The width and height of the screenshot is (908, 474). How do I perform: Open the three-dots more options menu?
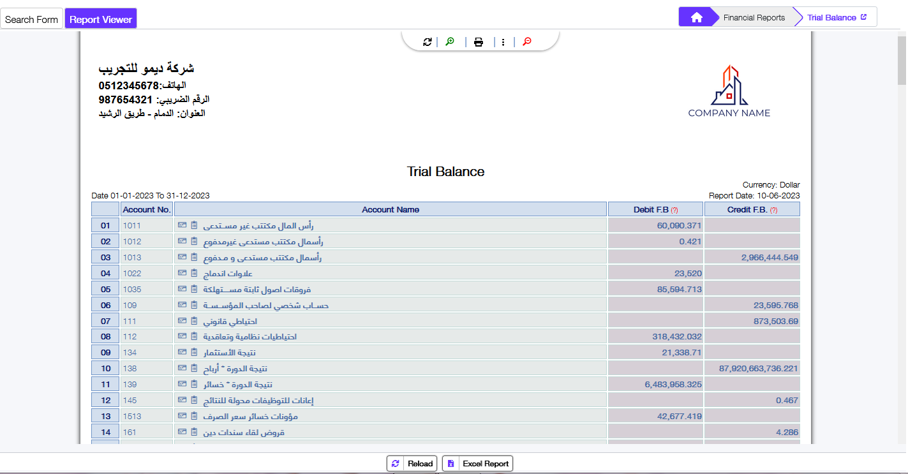click(x=503, y=42)
